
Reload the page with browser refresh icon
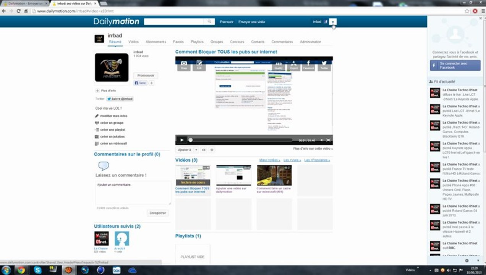[18, 11]
